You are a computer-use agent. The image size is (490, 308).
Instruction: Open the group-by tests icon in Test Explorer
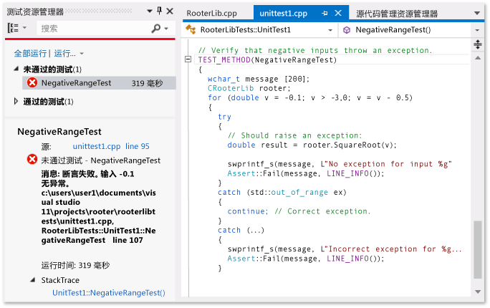coord(14,28)
